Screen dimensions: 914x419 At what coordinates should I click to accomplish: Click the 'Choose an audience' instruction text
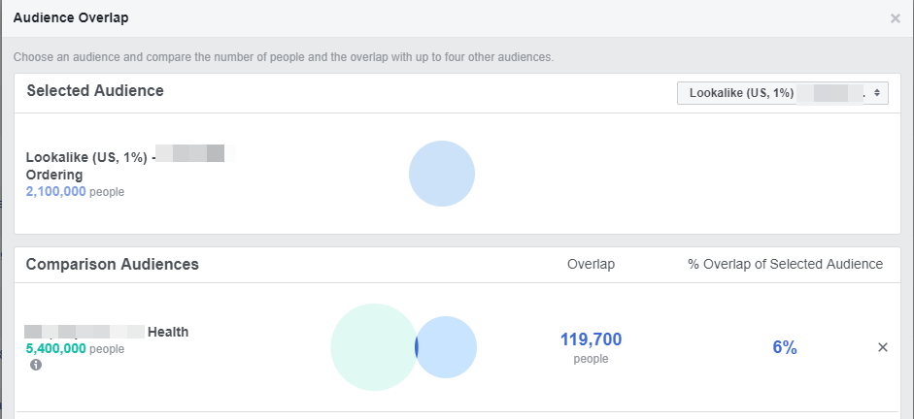tap(283, 57)
